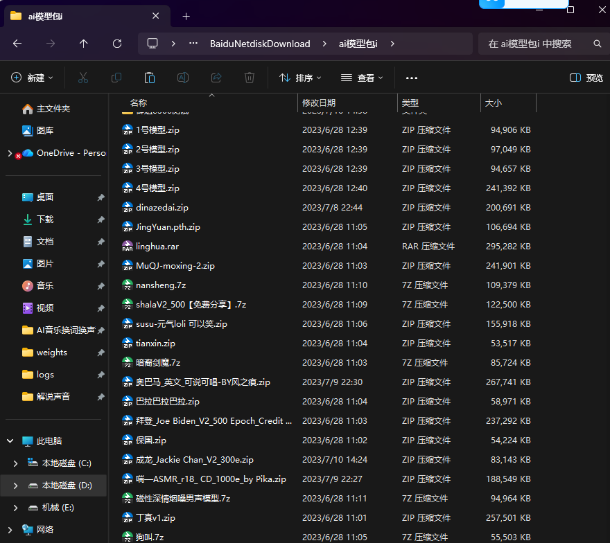Click BaiduNetdiskDownload in the breadcrumb path

260,44
